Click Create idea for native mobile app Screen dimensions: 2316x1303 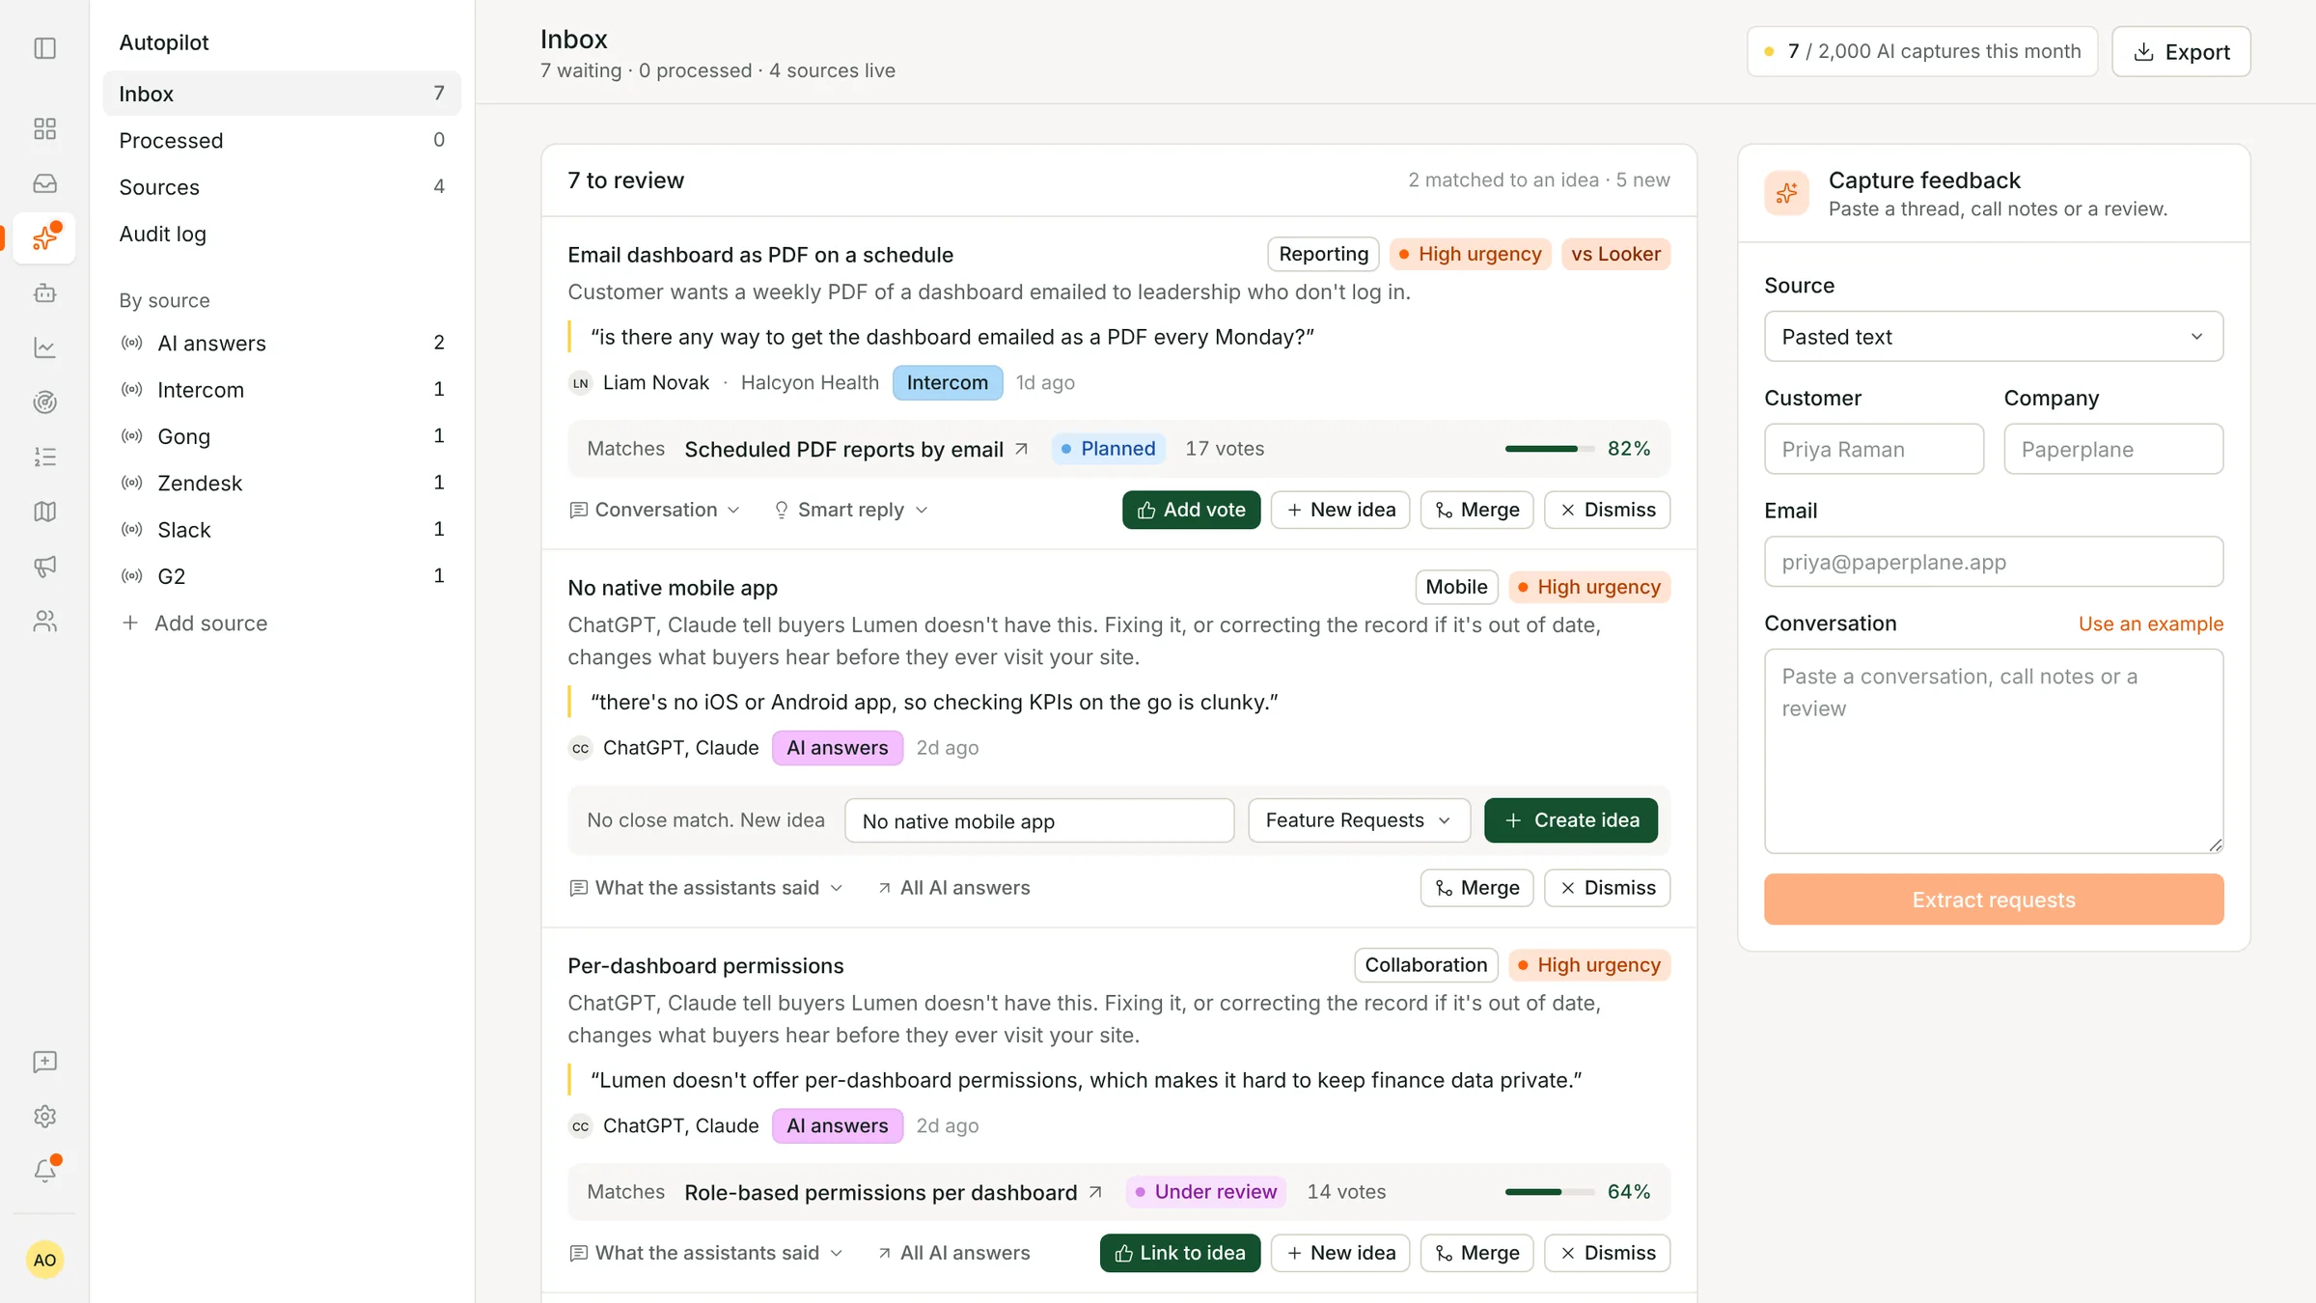pyautogui.click(x=1571, y=819)
